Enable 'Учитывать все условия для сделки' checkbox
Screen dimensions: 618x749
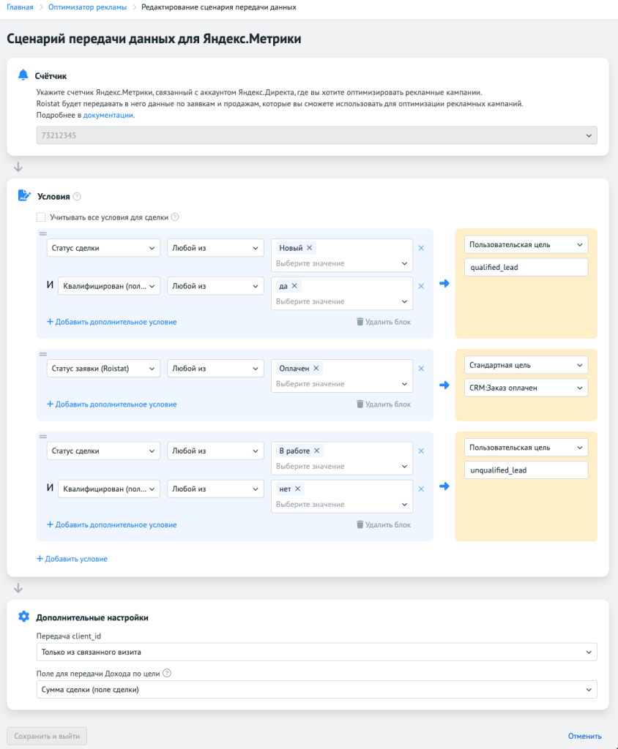[x=41, y=217]
